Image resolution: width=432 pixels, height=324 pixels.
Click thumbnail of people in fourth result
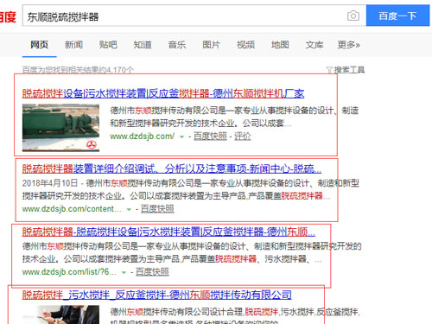click(60, 314)
